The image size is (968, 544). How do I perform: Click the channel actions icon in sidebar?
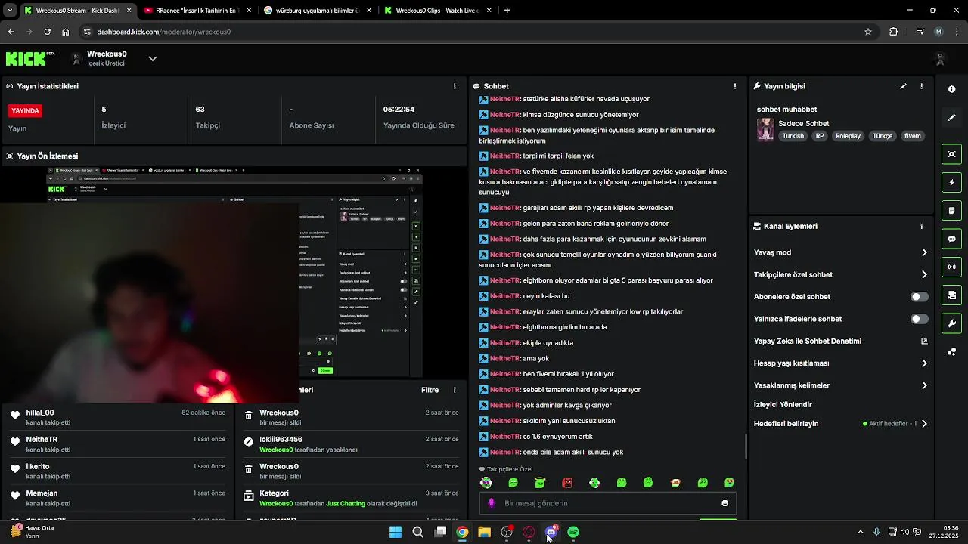(951, 295)
